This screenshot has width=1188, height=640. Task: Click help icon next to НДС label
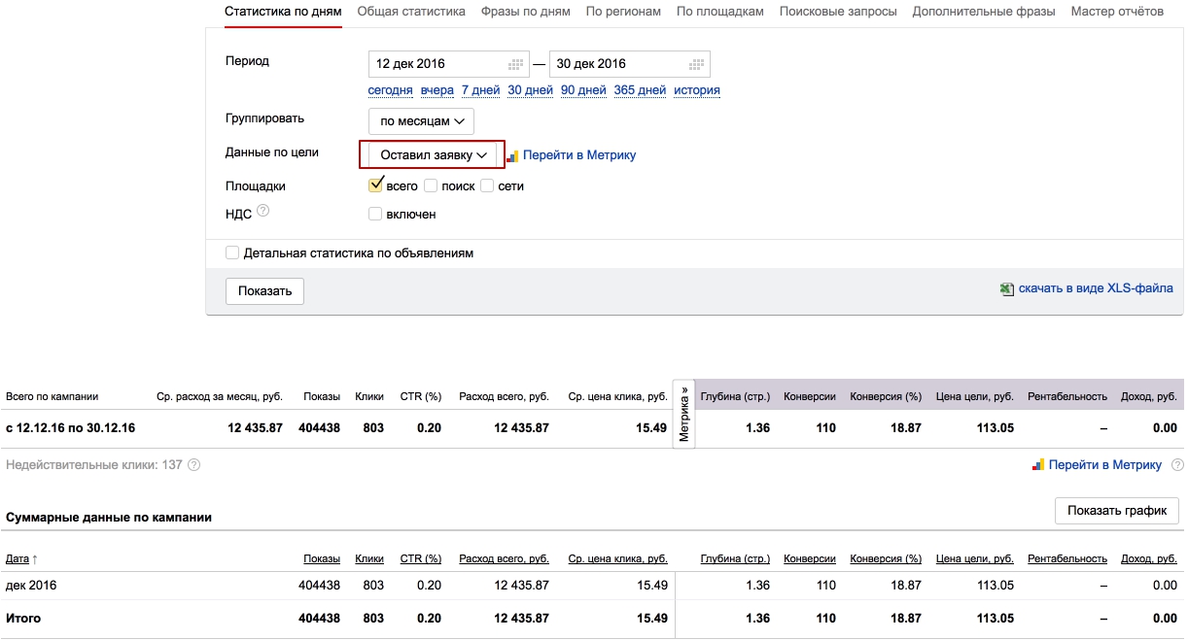point(262,211)
